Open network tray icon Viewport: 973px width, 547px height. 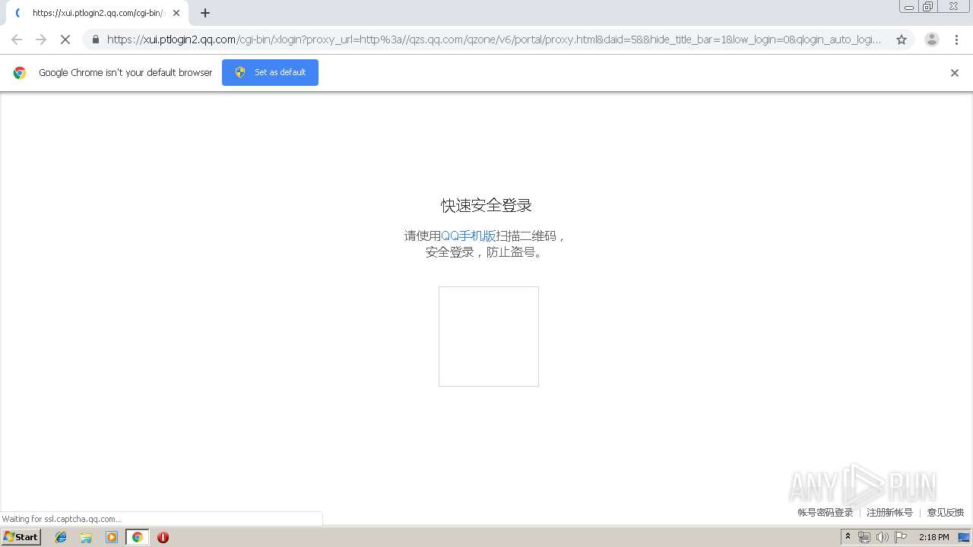(x=864, y=537)
